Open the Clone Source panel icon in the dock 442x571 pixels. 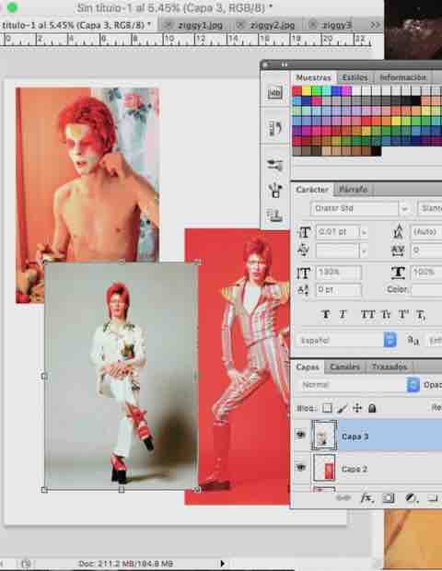click(275, 190)
